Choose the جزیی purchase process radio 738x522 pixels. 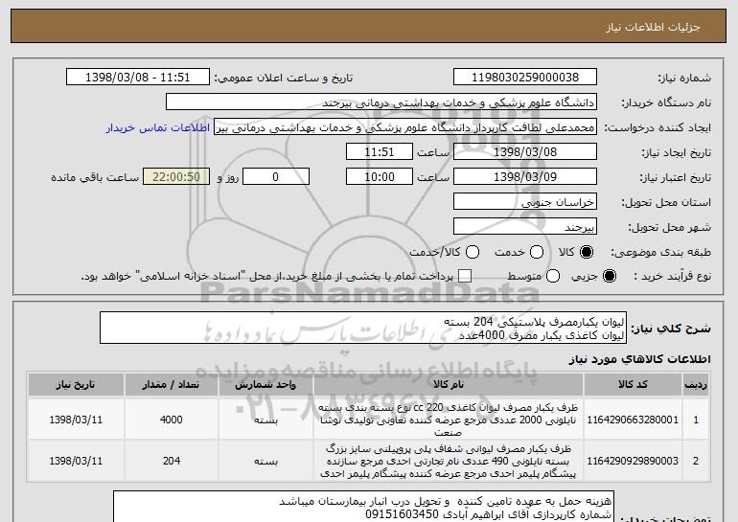tap(609, 276)
